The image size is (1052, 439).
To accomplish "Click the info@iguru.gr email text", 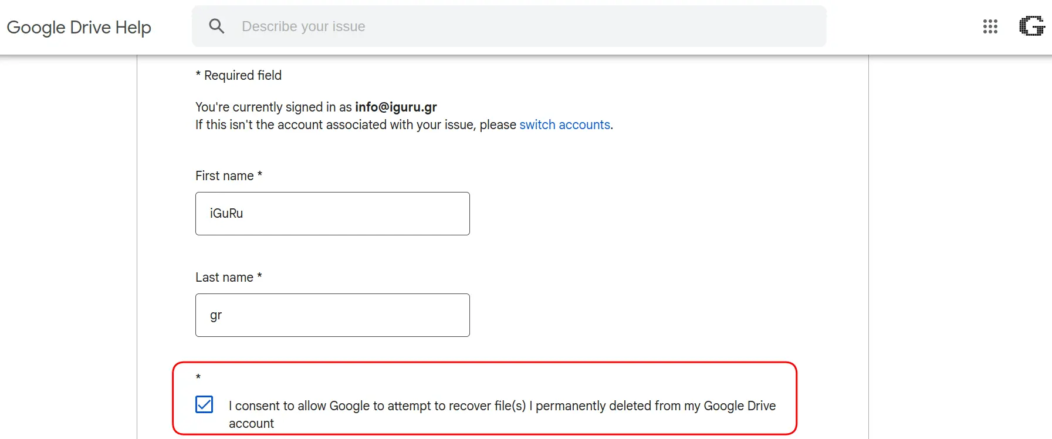I will coord(396,107).
